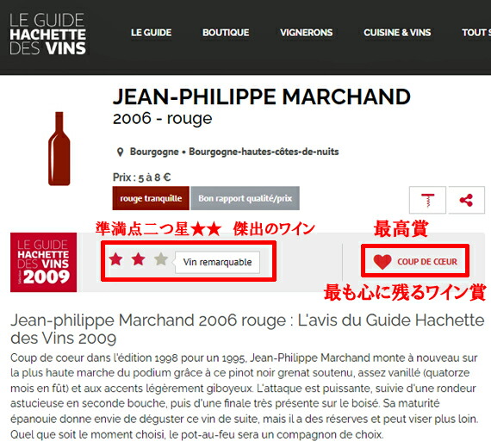
Task: Open the Le Guide Hachette des Vins logo
Action: click(x=47, y=34)
